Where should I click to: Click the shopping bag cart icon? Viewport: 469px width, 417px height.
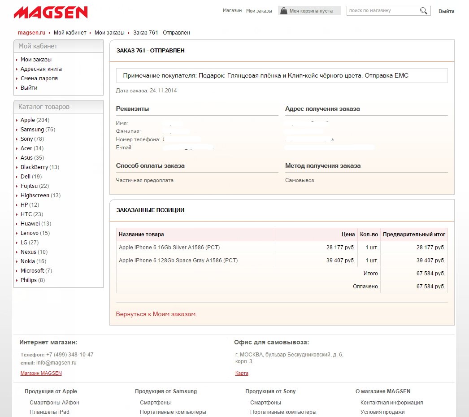coord(283,11)
